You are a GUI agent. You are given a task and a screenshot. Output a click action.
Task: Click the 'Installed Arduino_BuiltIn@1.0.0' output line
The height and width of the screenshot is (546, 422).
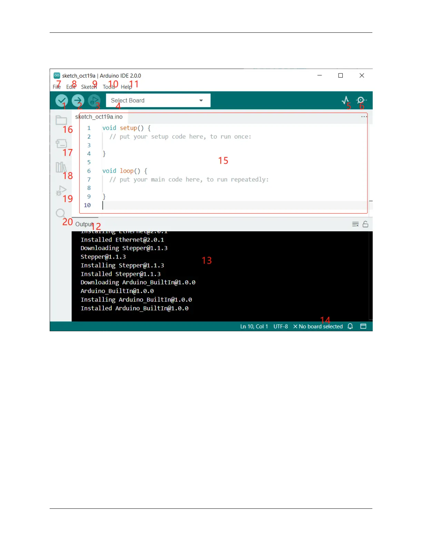tap(134, 309)
